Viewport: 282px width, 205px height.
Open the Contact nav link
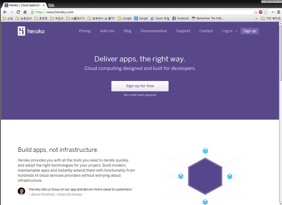coord(206,31)
